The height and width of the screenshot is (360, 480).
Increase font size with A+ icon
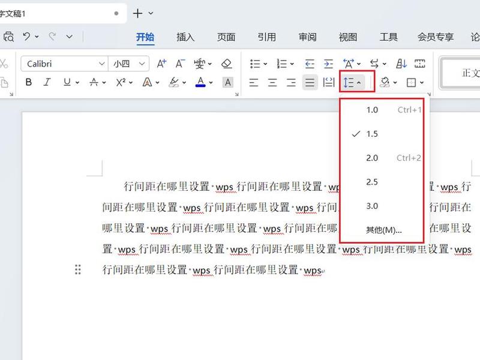pos(161,64)
